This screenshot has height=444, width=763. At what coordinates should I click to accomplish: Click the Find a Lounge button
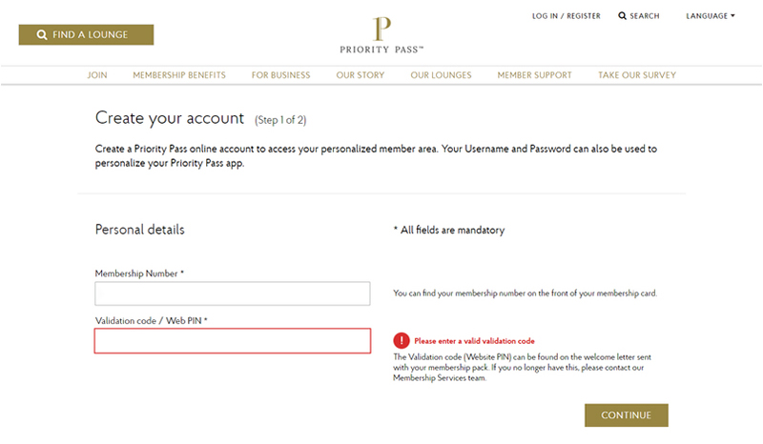(86, 35)
